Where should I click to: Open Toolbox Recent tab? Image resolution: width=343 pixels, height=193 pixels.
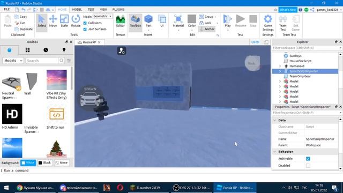coord(46,50)
